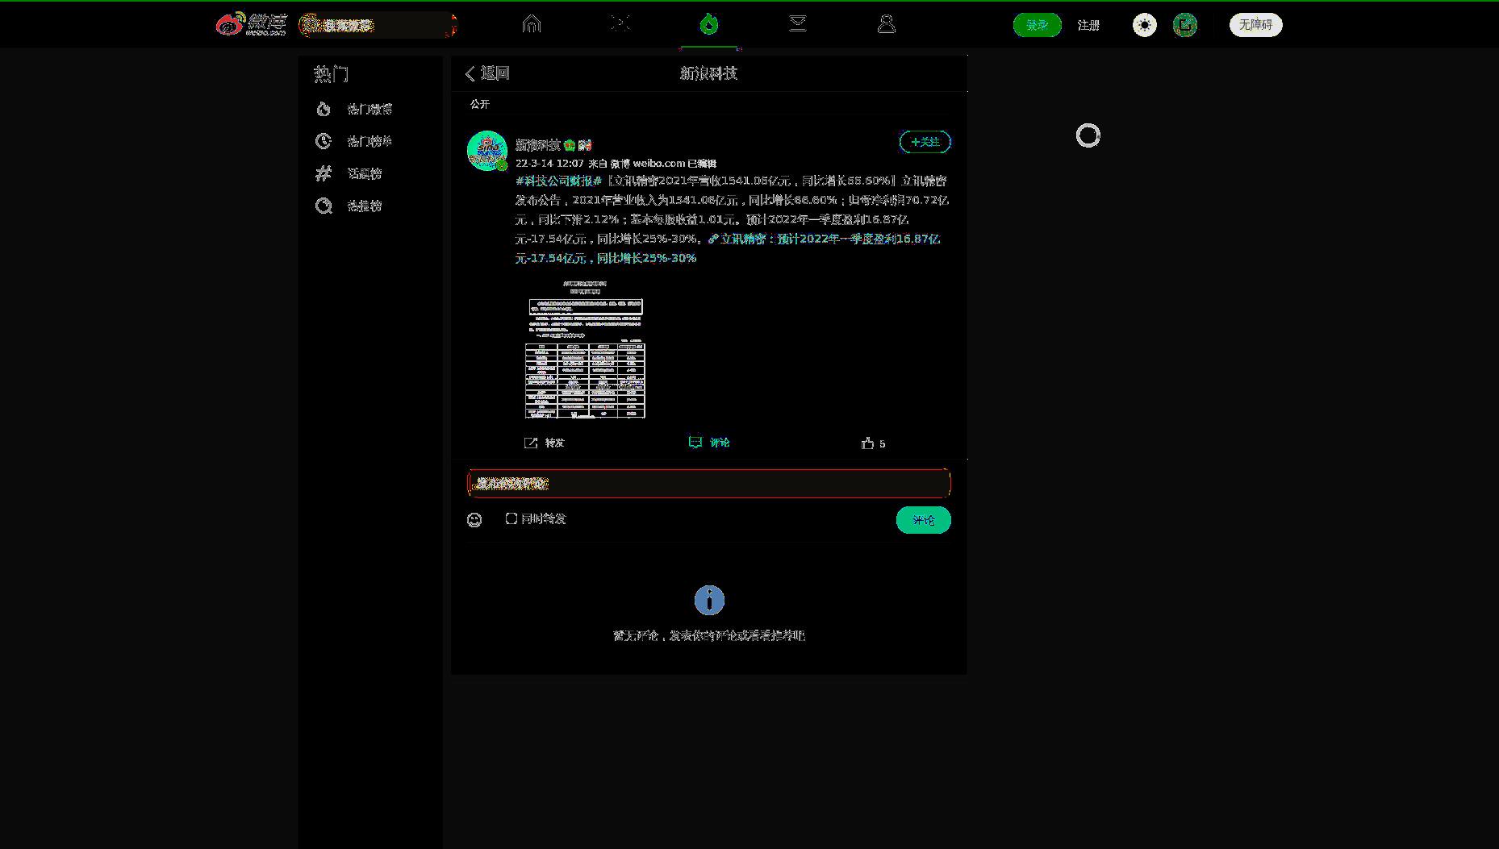The height and width of the screenshot is (849, 1499).
Task: Focus the comment input field
Action: [x=708, y=483]
